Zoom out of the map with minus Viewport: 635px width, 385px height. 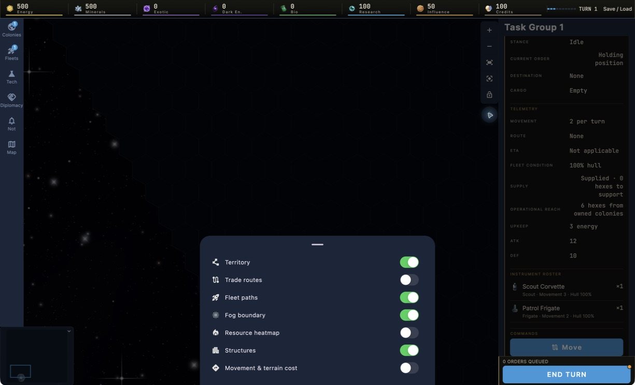point(489,46)
